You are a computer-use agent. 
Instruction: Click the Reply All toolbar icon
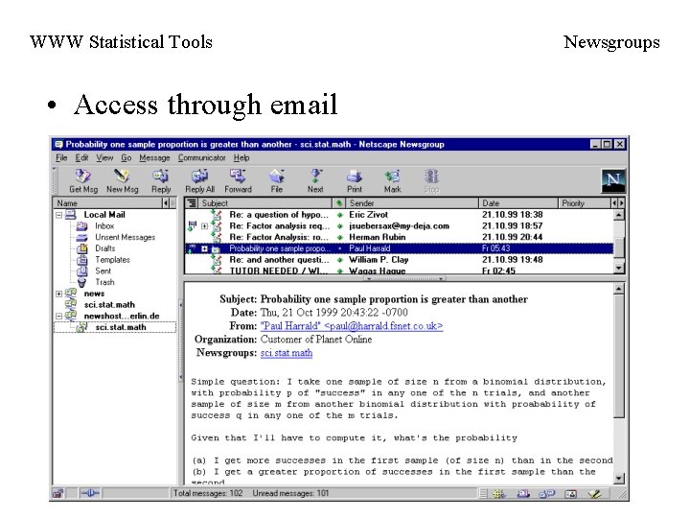(x=199, y=177)
